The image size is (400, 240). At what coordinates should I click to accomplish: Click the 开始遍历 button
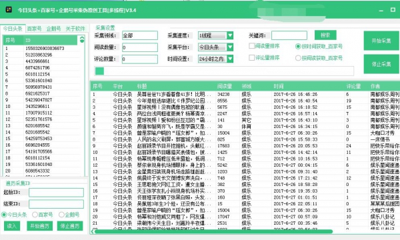point(39,226)
